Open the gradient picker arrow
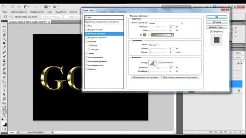The image size is (246, 138). click(x=172, y=35)
